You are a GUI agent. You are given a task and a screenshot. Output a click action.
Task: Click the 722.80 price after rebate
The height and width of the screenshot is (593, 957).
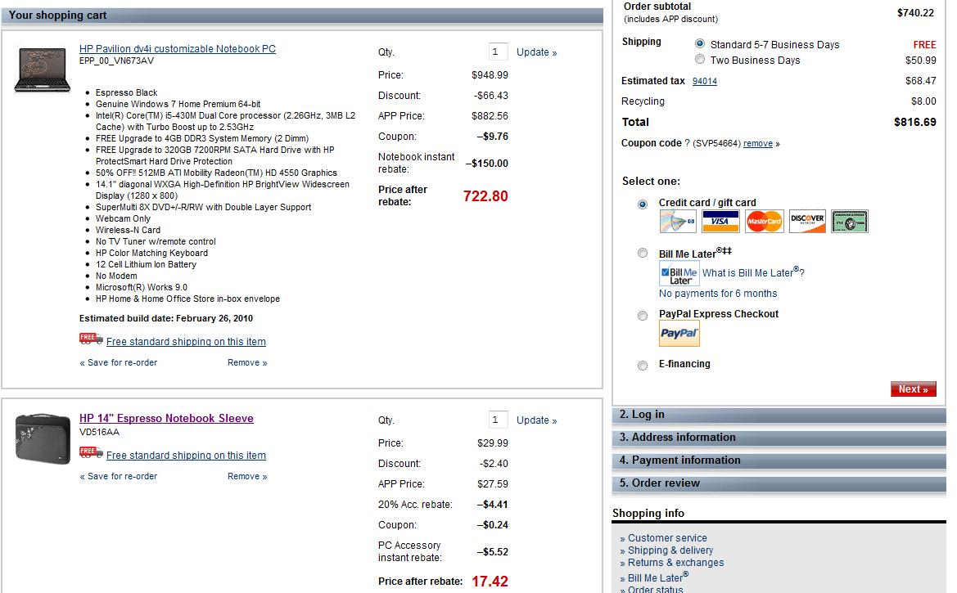tap(485, 195)
